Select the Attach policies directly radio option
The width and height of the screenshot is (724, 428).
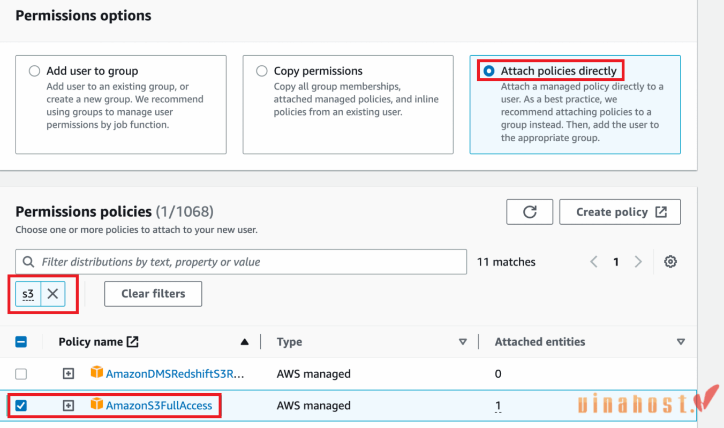point(488,71)
